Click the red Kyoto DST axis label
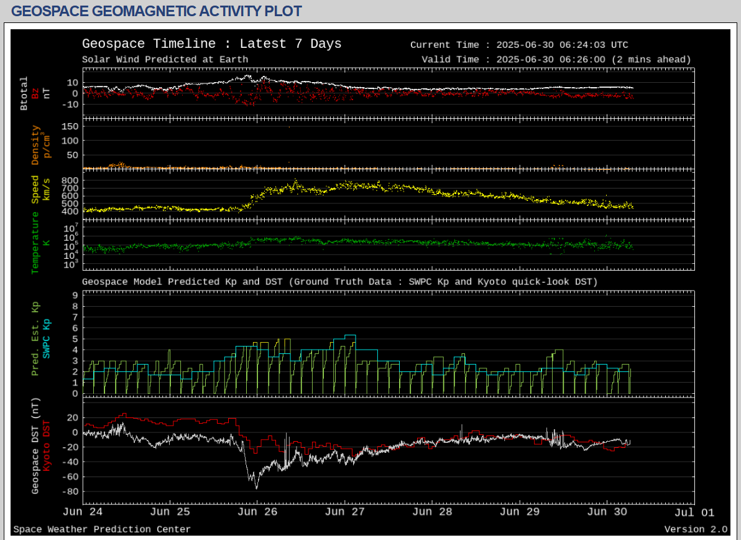Screen dimensions: 741x540 (x=47, y=445)
